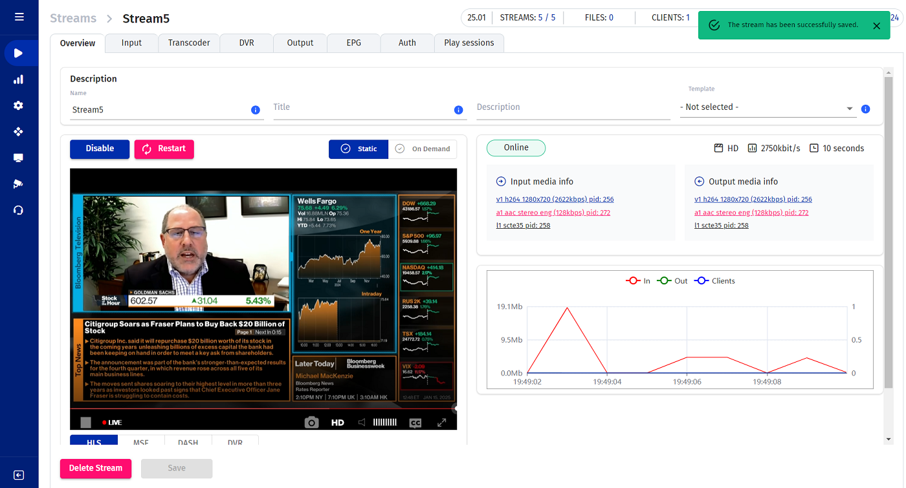Click the info icon beside Title field

[x=459, y=110]
